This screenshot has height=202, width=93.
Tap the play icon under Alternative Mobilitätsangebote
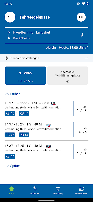68,81
